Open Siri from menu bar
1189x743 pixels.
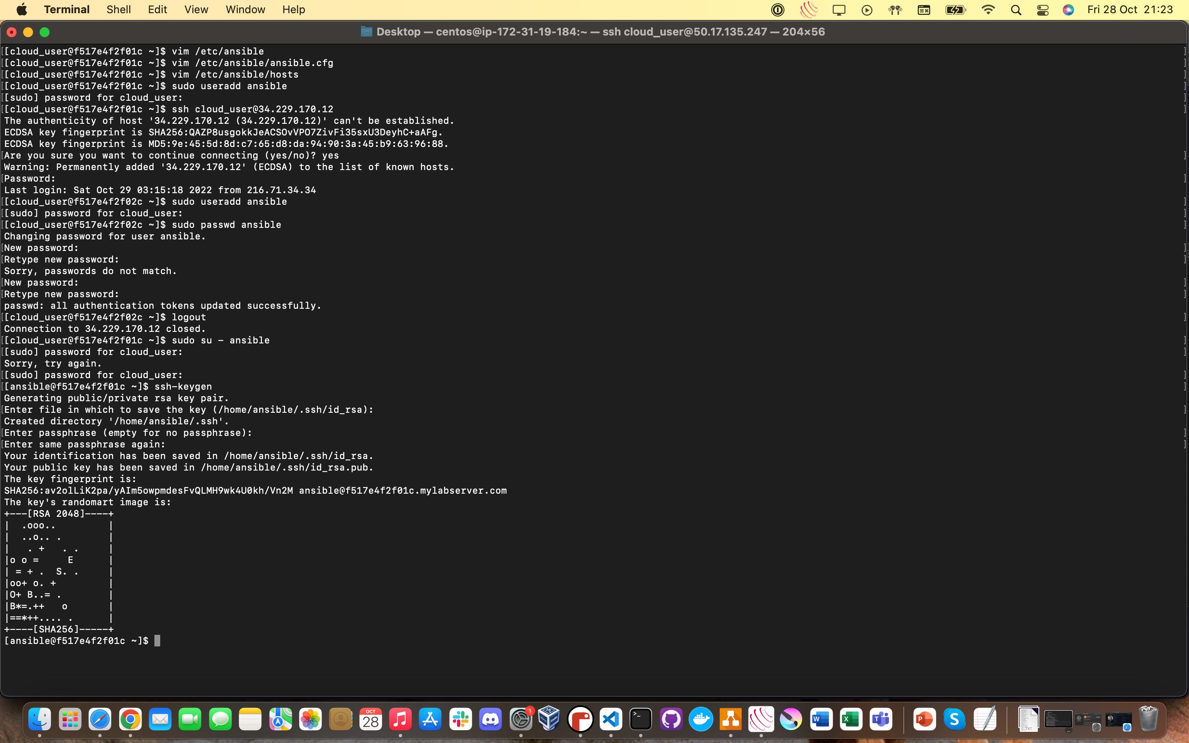1068,10
